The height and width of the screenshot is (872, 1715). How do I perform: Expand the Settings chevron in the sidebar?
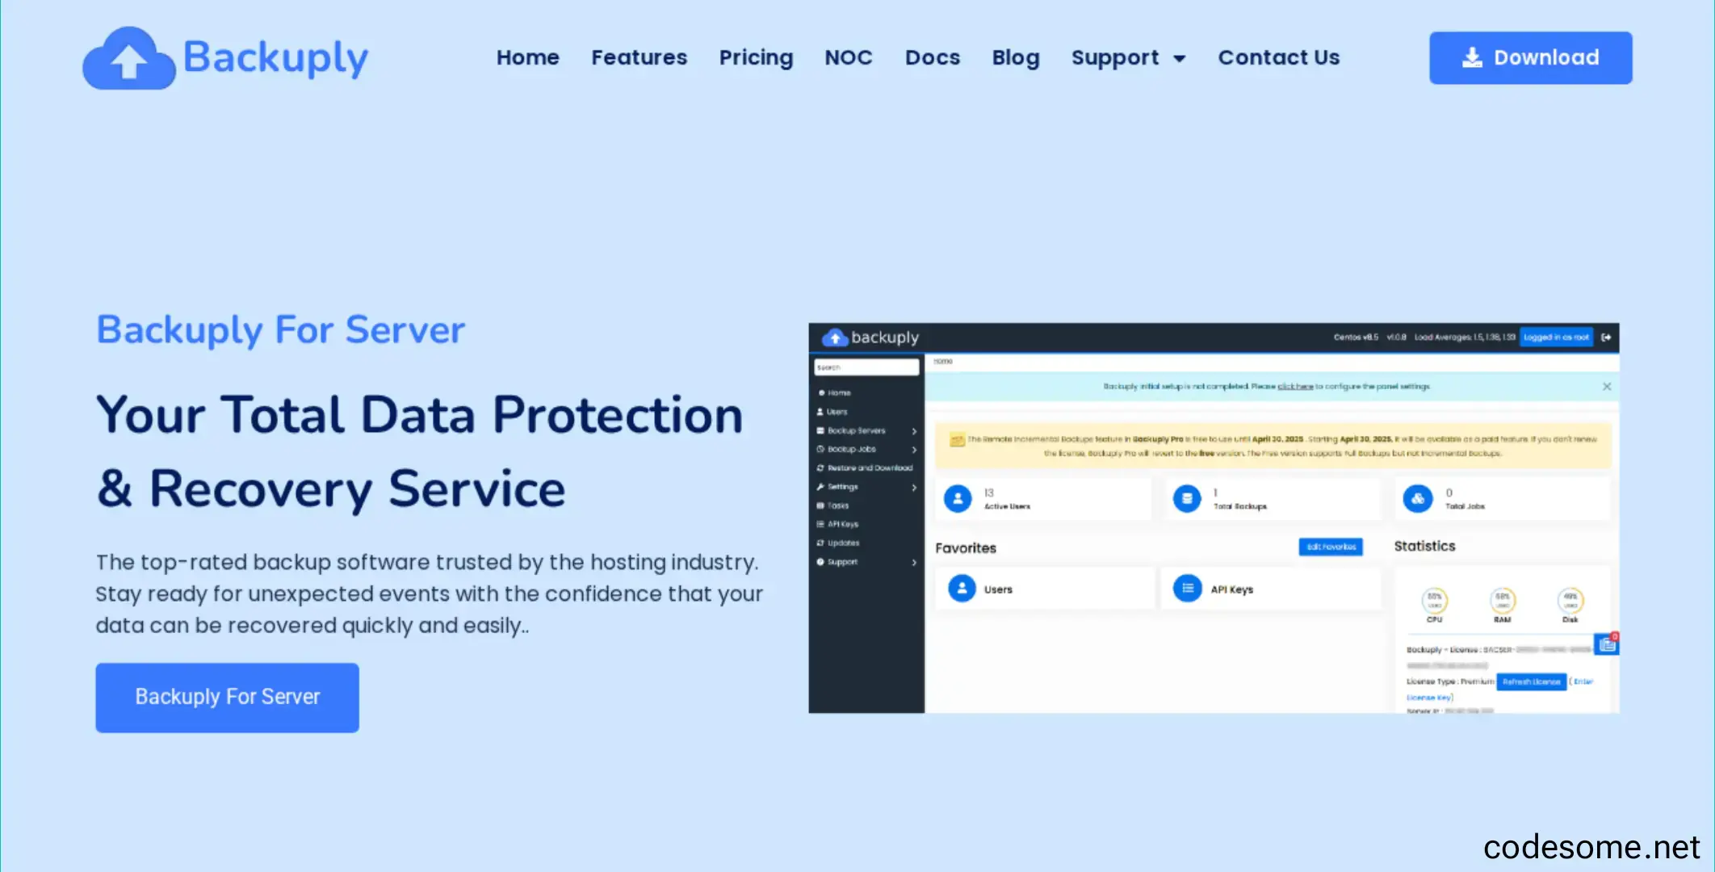pos(914,487)
